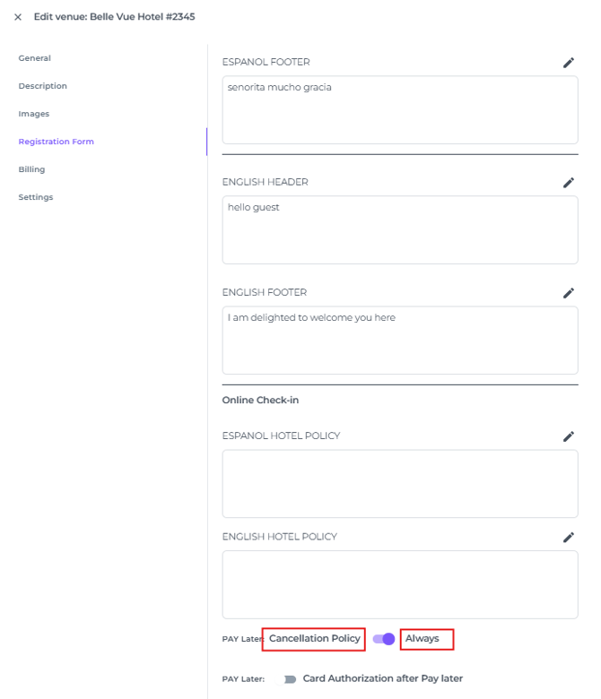Screen dimensions: 601x699
Task: Toggle the Cancellation Policy Always switch
Action: pyautogui.click(x=384, y=639)
